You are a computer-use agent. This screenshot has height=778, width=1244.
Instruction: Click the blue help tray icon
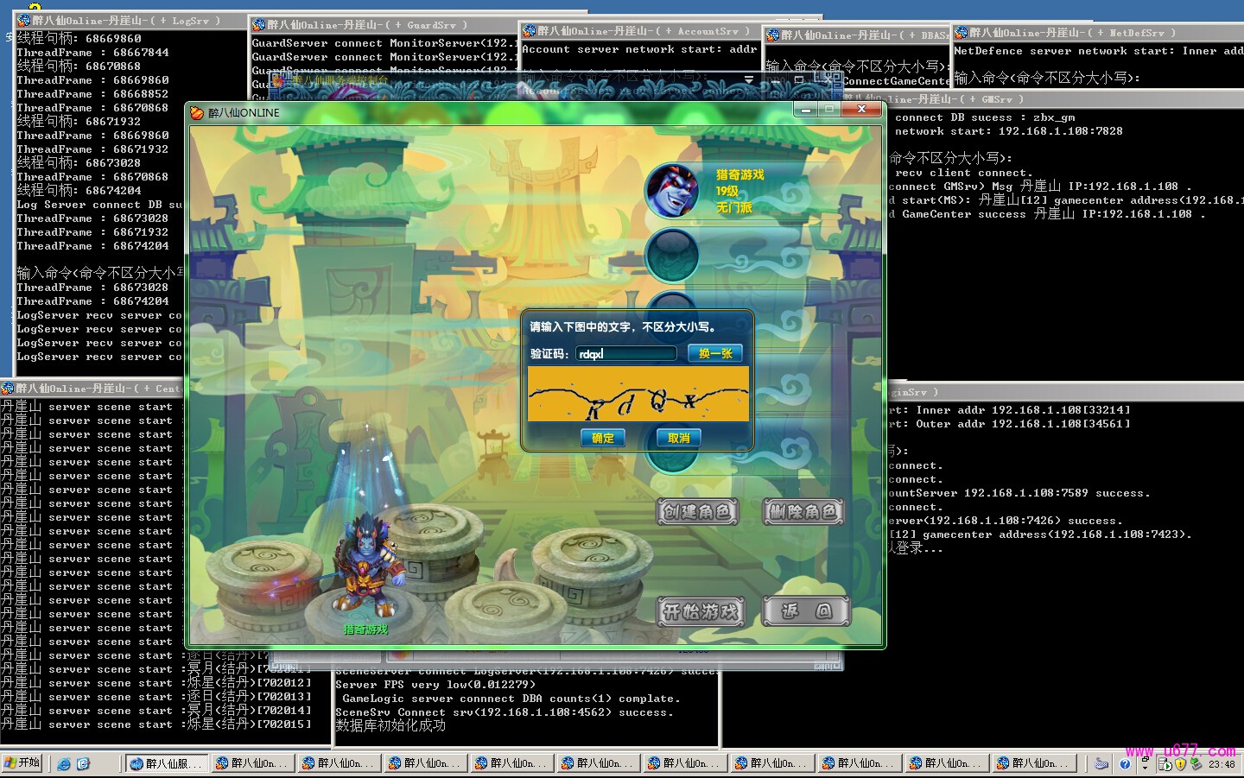point(1125,763)
